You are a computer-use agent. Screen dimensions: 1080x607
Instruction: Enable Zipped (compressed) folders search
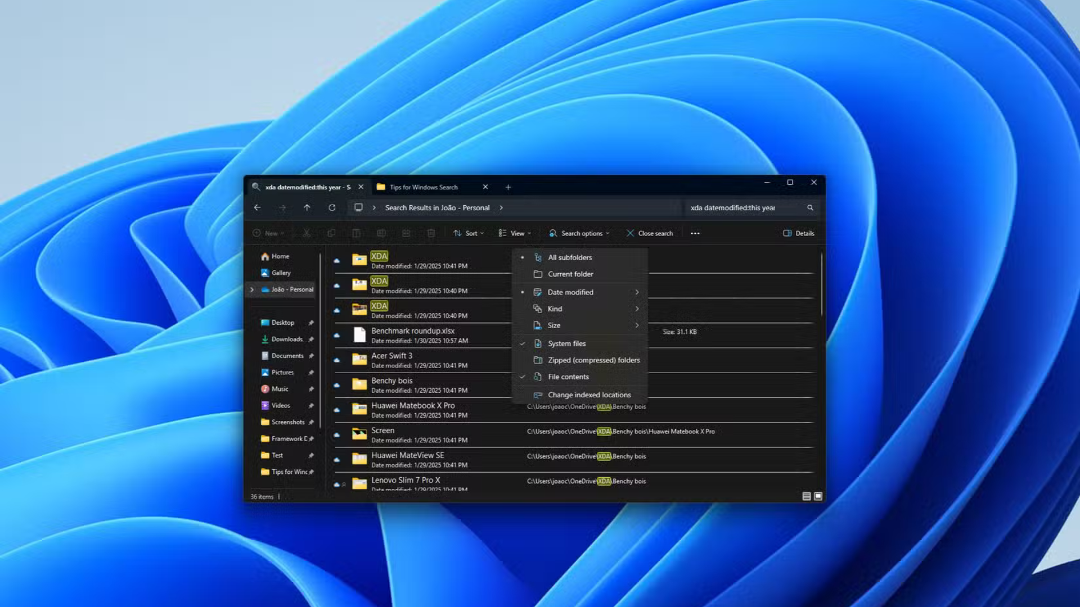(x=593, y=360)
